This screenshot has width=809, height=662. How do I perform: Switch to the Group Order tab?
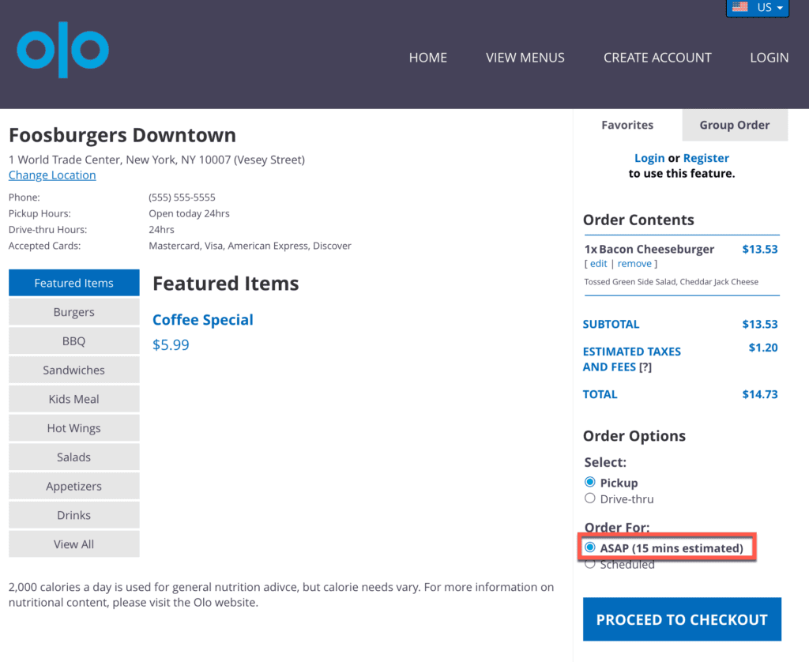(734, 125)
